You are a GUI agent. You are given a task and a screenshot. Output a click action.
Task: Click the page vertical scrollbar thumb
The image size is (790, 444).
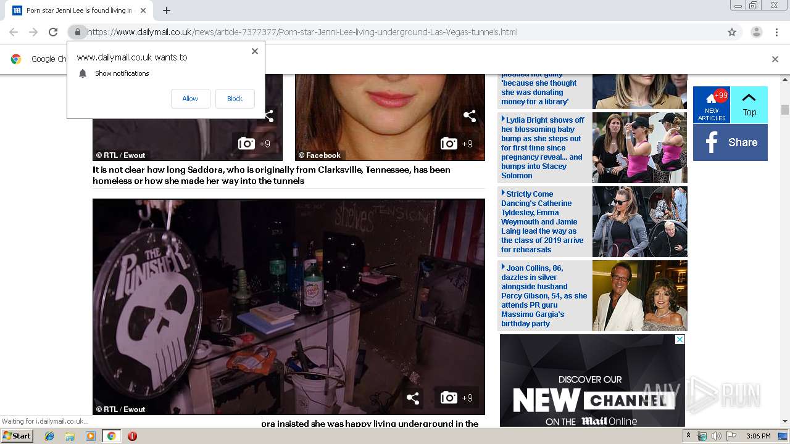[x=784, y=110]
